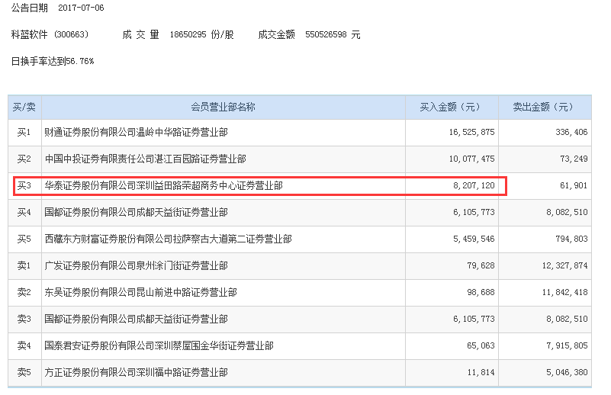The height and width of the screenshot is (395, 611).
Task: Click the announcement date 2017-07-06
Action: coord(81,8)
